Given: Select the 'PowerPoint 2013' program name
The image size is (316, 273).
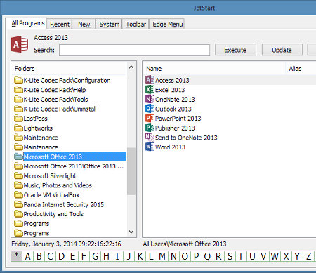Looking at the screenshot, I should tap(178, 119).
